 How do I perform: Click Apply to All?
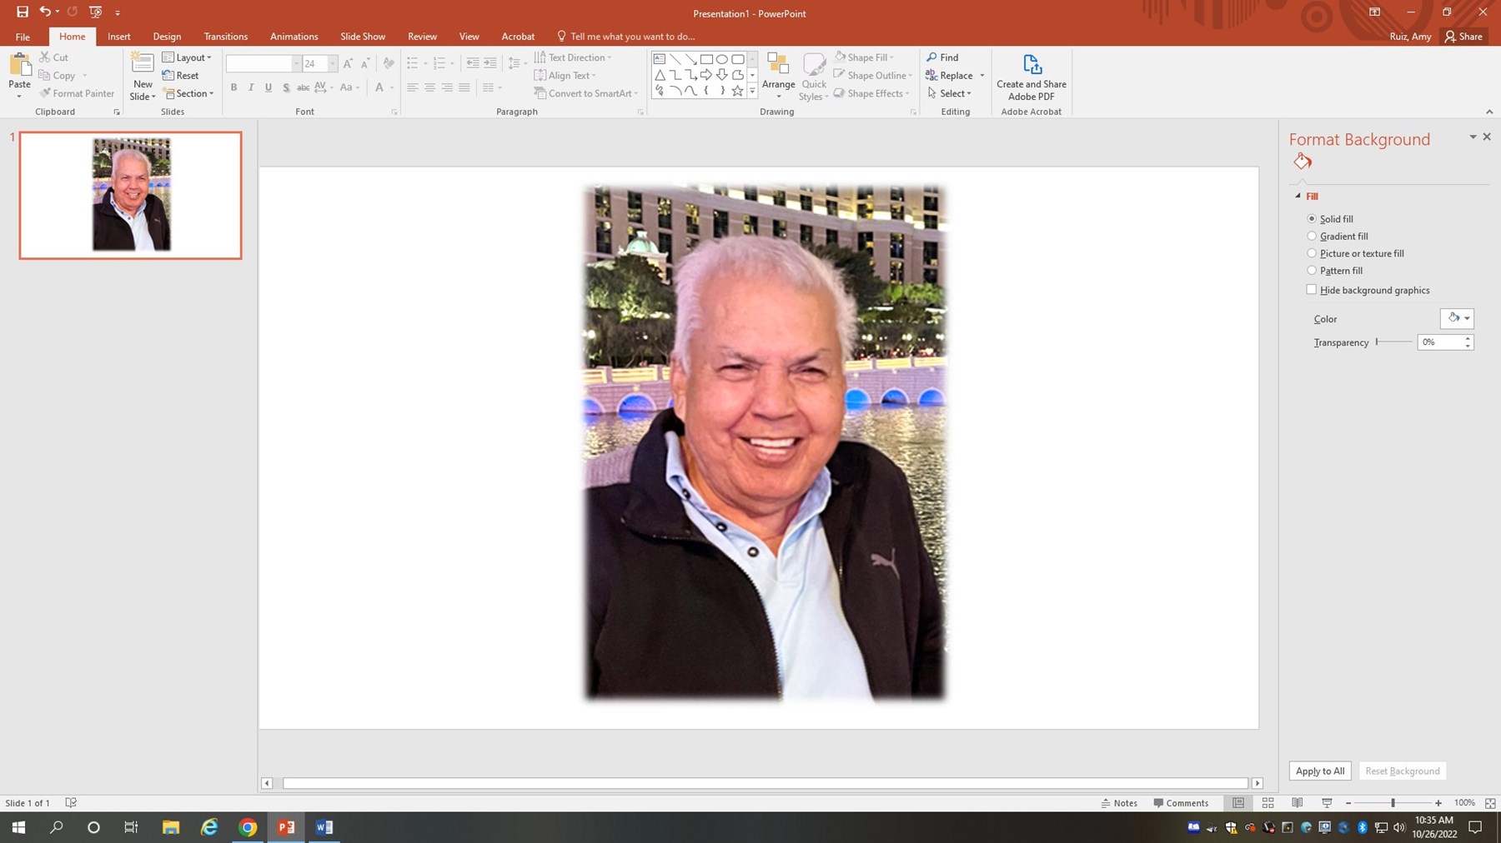click(x=1319, y=771)
